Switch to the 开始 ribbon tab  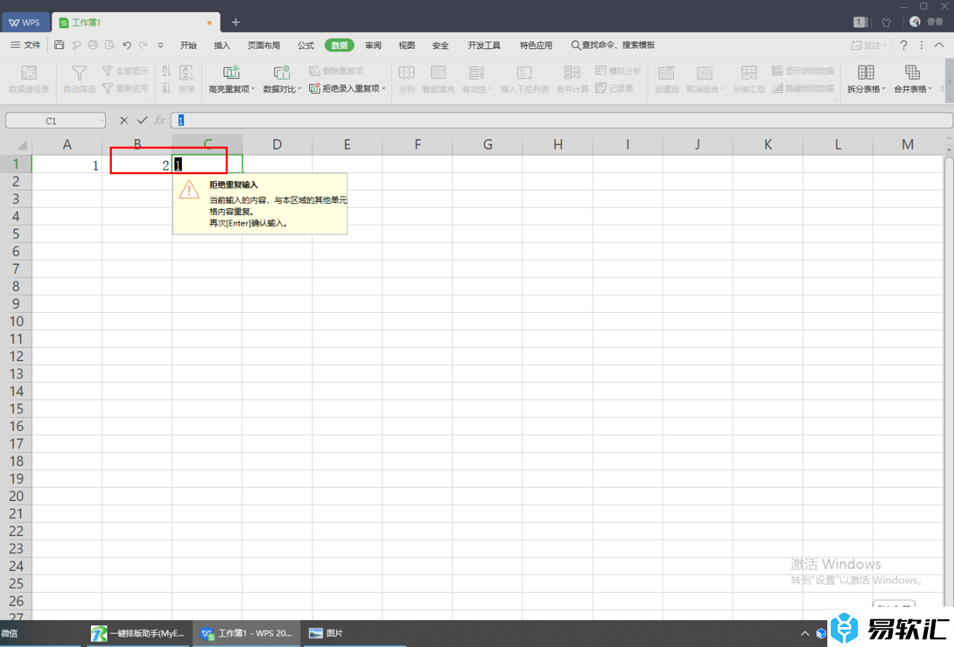pos(189,45)
